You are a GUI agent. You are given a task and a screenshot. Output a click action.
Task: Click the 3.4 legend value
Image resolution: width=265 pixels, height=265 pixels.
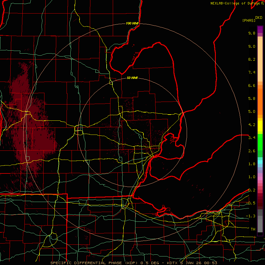(x=252, y=138)
